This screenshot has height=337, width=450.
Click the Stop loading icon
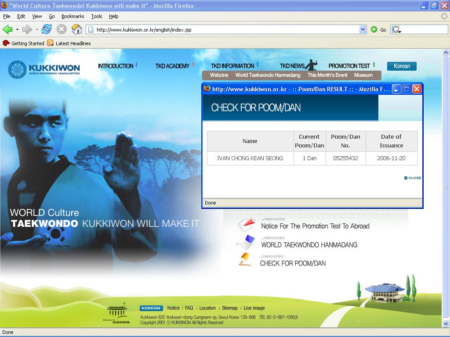(x=62, y=29)
